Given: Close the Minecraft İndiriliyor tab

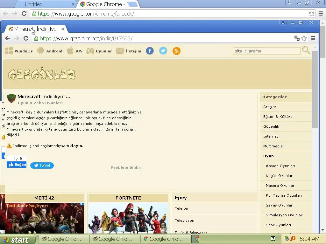Looking at the screenshot, I should click(63, 29).
